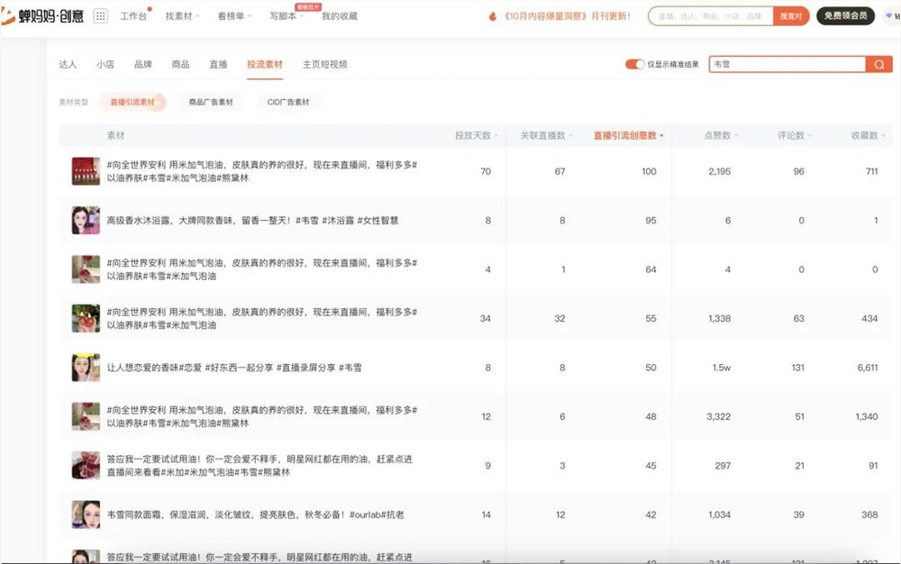Open the first video thumbnail in the results list
This screenshot has height=564, width=901.
(x=85, y=171)
